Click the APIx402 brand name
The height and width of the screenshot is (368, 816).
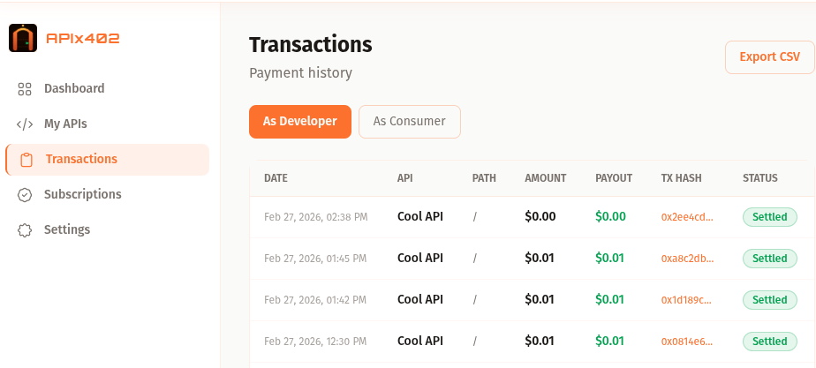tap(82, 38)
